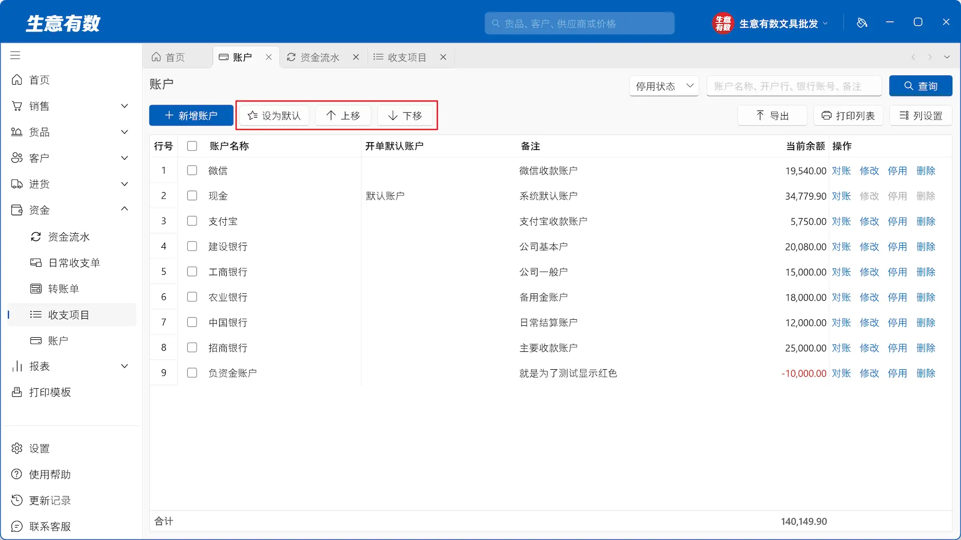Open 账户 subitem in the sidebar
Image resolution: width=961 pixels, height=540 pixels.
[x=49, y=341]
